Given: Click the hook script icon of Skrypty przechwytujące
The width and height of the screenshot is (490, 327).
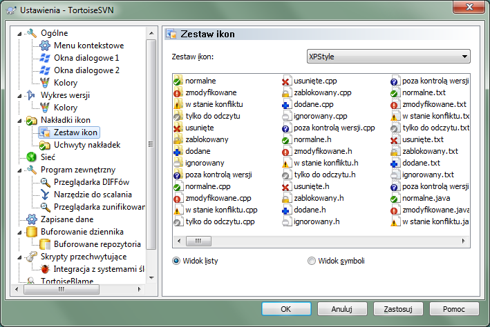Looking at the screenshot, I should click(32, 257).
